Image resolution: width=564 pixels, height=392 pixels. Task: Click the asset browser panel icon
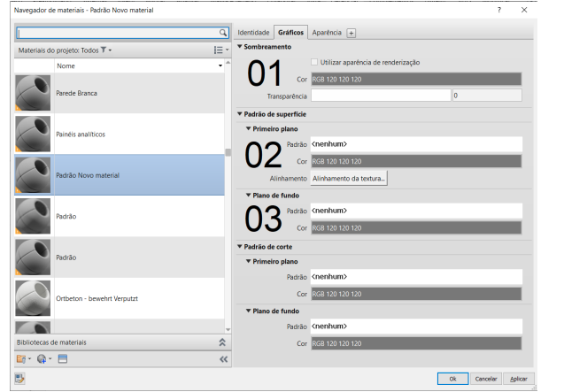coord(63,359)
